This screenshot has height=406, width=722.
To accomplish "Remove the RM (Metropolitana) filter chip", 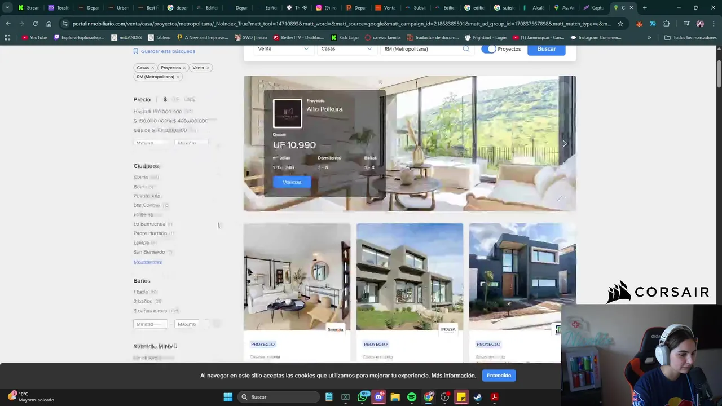I will (x=178, y=77).
